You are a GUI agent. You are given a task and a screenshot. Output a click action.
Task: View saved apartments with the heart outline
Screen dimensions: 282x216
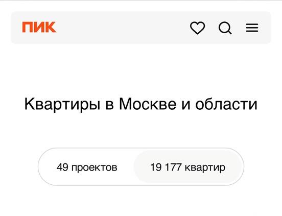(198, 28)
